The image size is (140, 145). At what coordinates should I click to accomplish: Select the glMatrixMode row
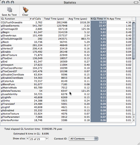coord(66,88)
